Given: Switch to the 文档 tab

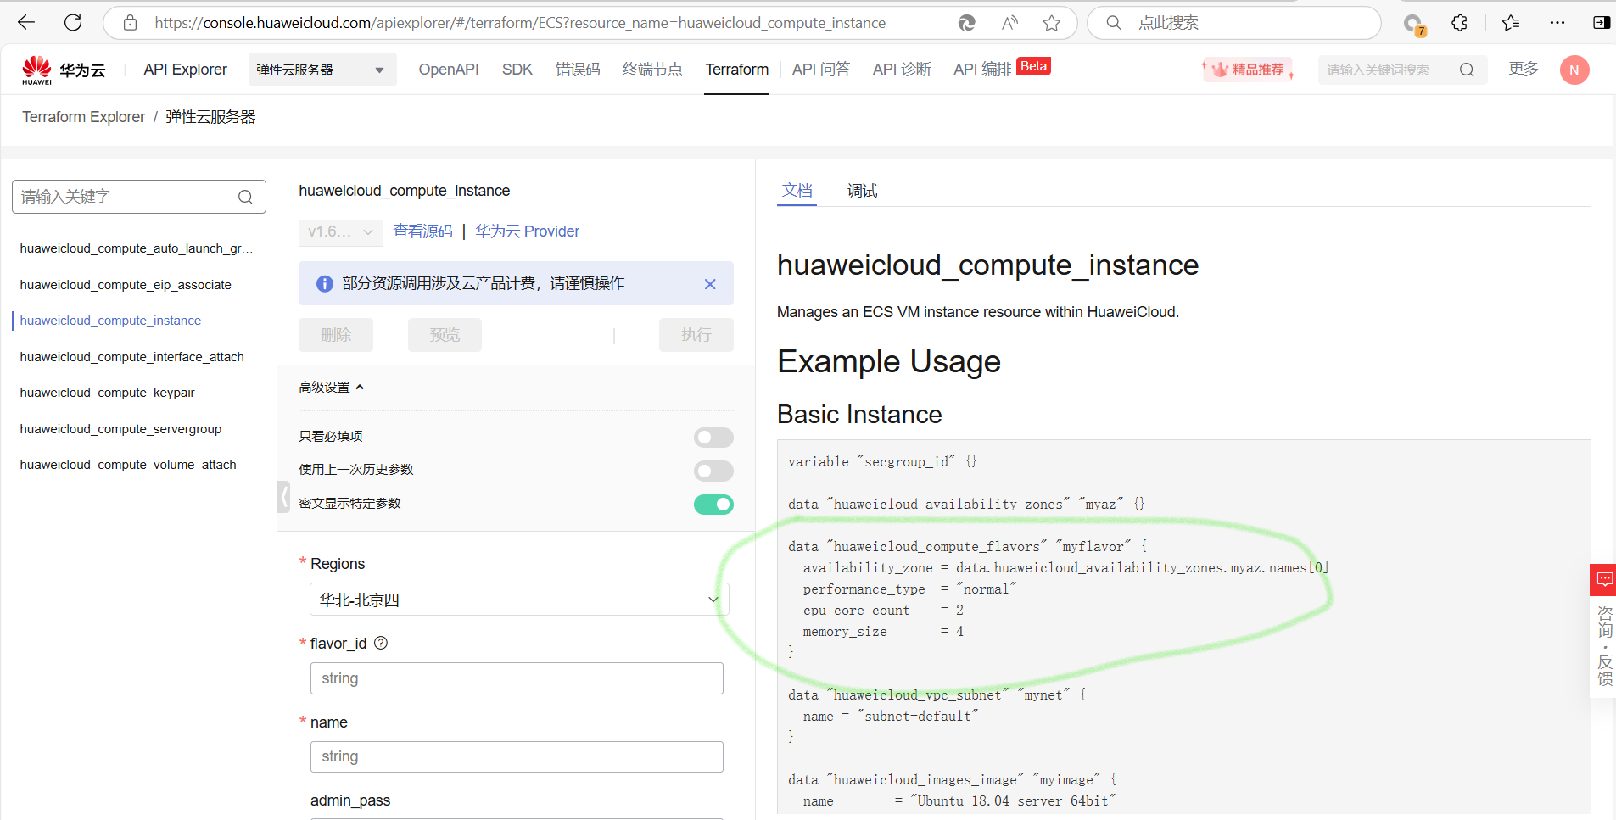Looking at the screenshot, I should (x=797, y=191).
